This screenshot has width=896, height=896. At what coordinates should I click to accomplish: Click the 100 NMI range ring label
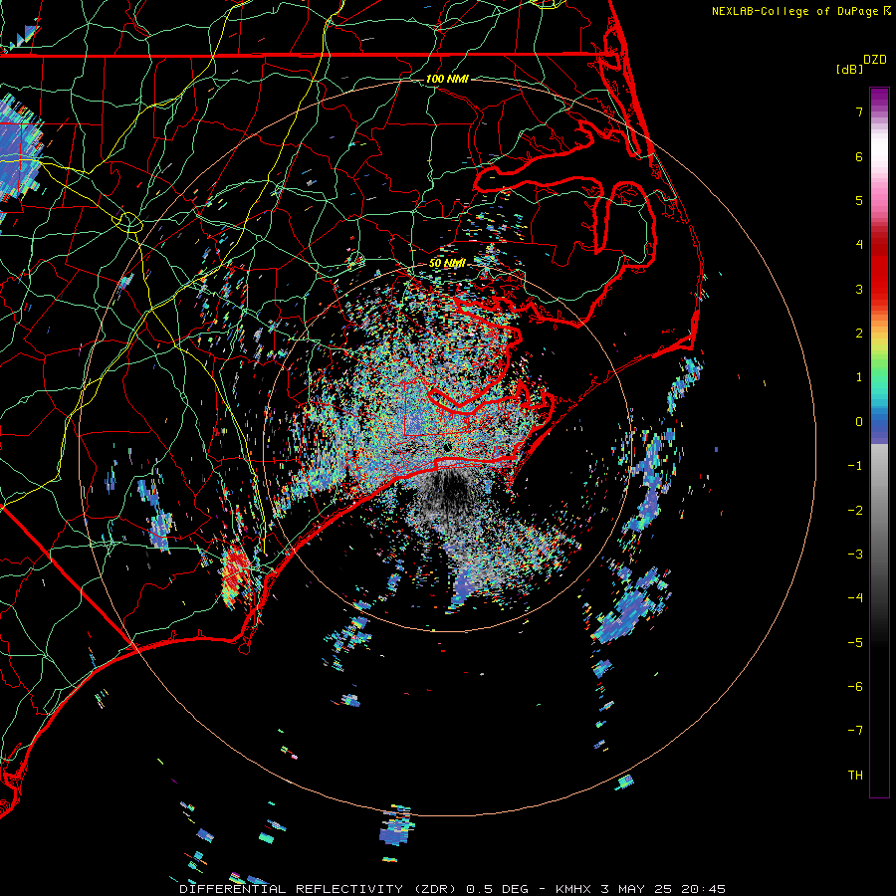coord(447,79)
